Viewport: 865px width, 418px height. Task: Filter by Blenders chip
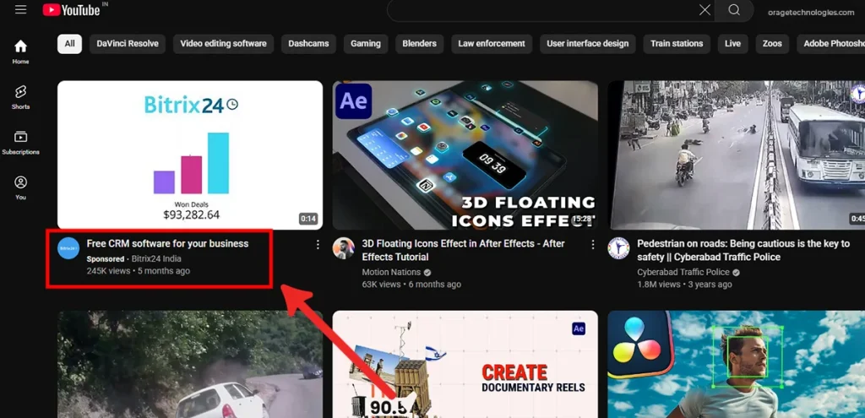tap(419, 44)
